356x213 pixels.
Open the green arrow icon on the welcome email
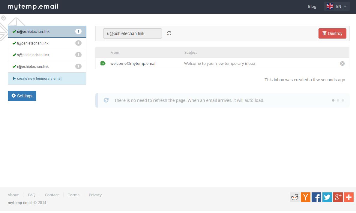[x=103, y=64]
